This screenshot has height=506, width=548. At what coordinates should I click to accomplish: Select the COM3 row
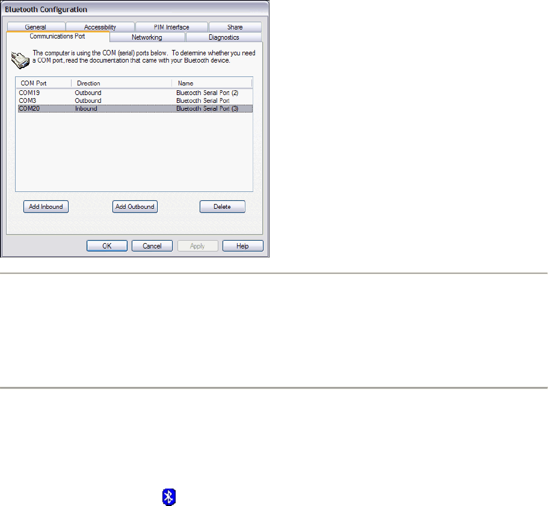click(135, 100)
